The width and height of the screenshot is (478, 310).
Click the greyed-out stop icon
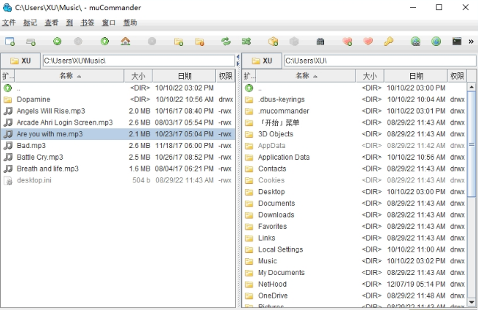152,41
